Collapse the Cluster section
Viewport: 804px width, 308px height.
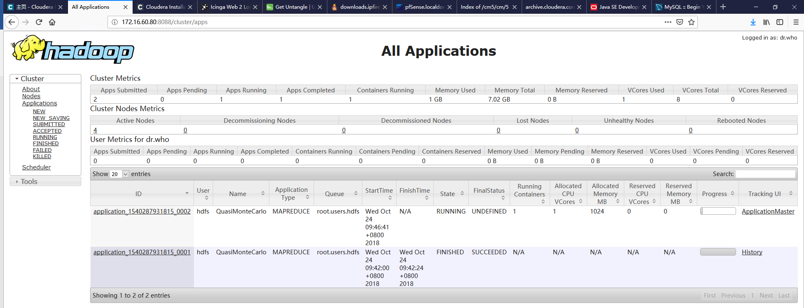[x=45, y=79]
